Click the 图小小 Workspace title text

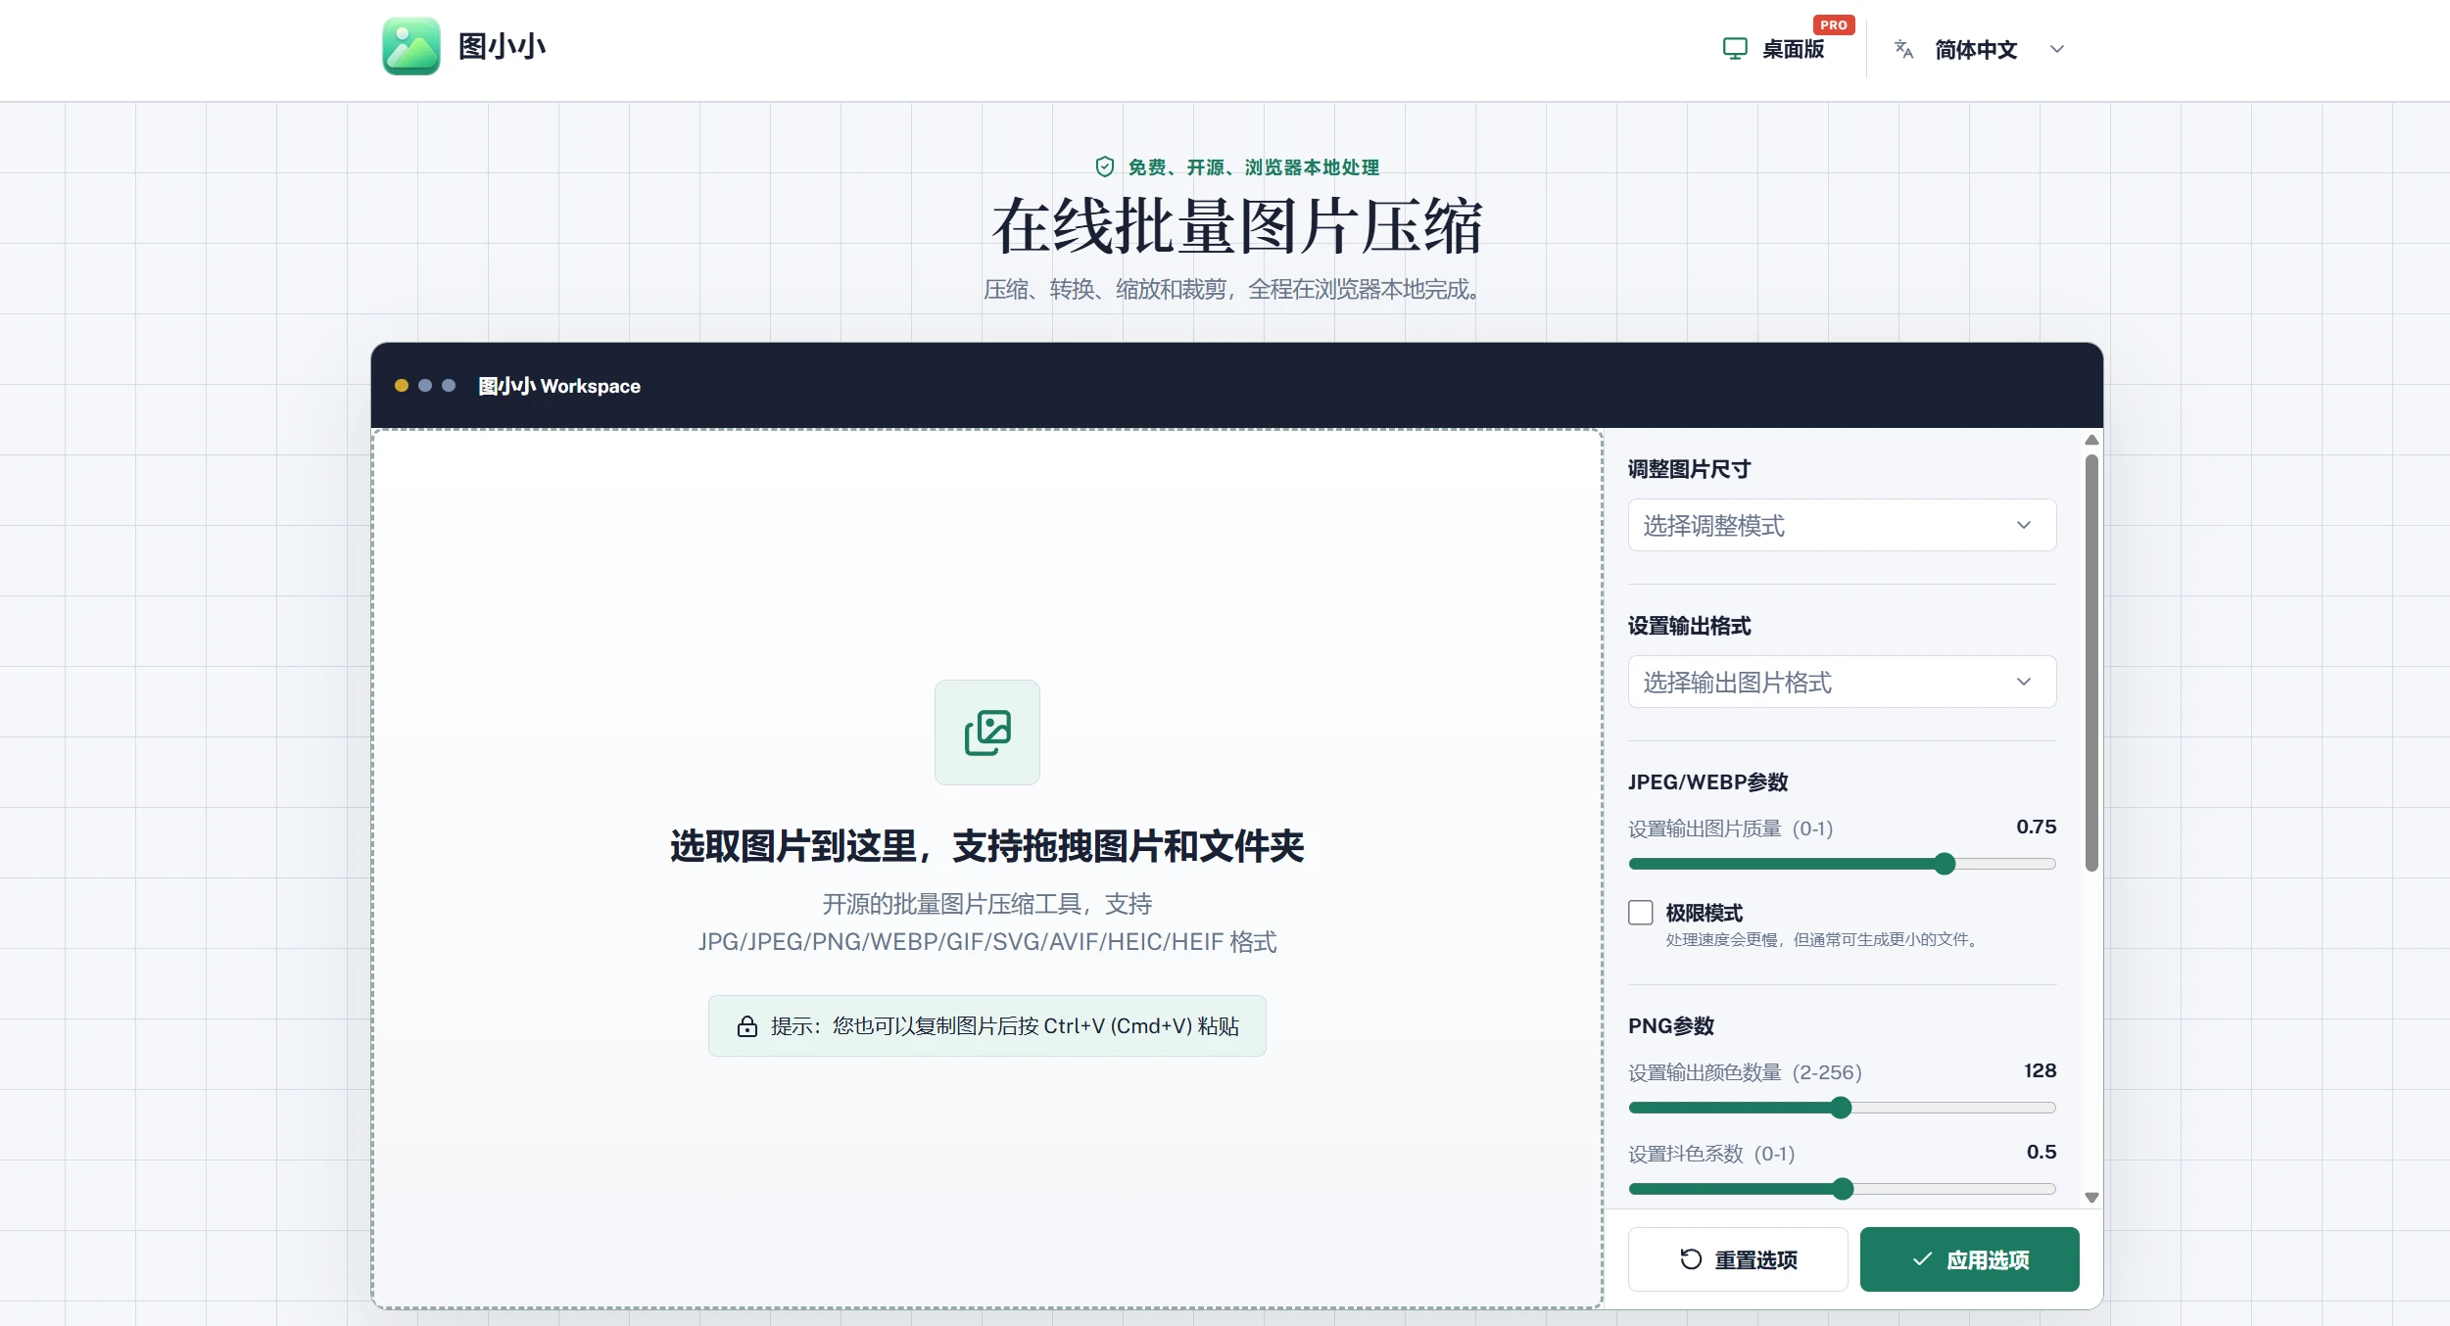pyautogui.click(x=559, y=386)
